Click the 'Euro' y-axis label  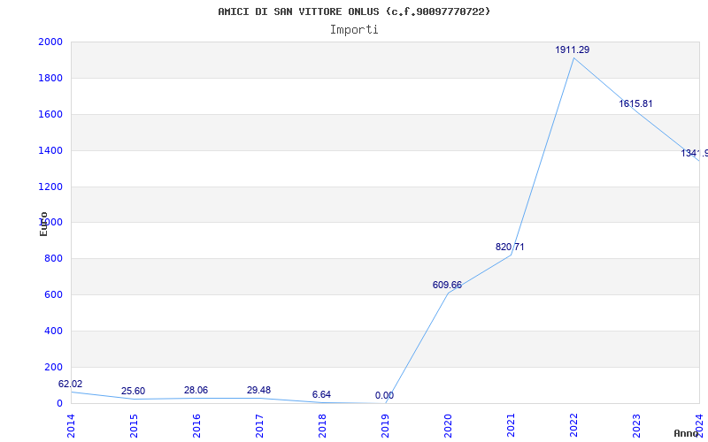43,224
